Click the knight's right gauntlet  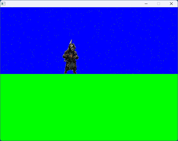(65, 58)
